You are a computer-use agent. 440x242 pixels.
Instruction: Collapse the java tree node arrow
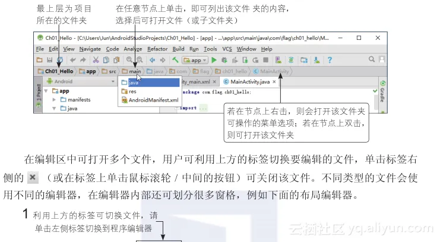(54, 108)
